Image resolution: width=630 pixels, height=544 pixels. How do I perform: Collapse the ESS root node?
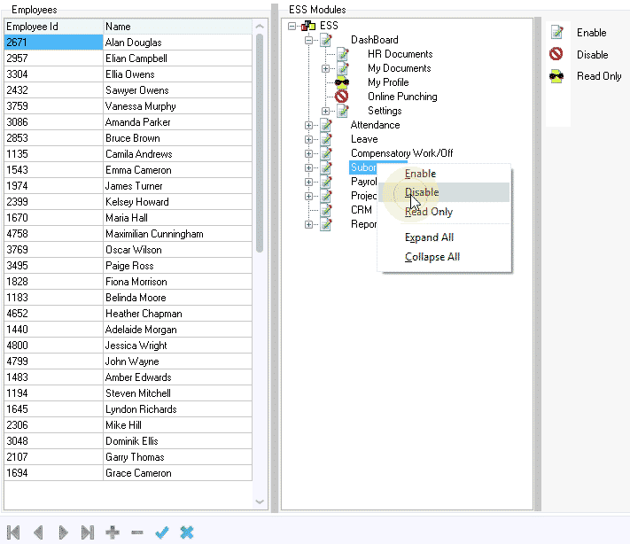click(x=292, y=26)
